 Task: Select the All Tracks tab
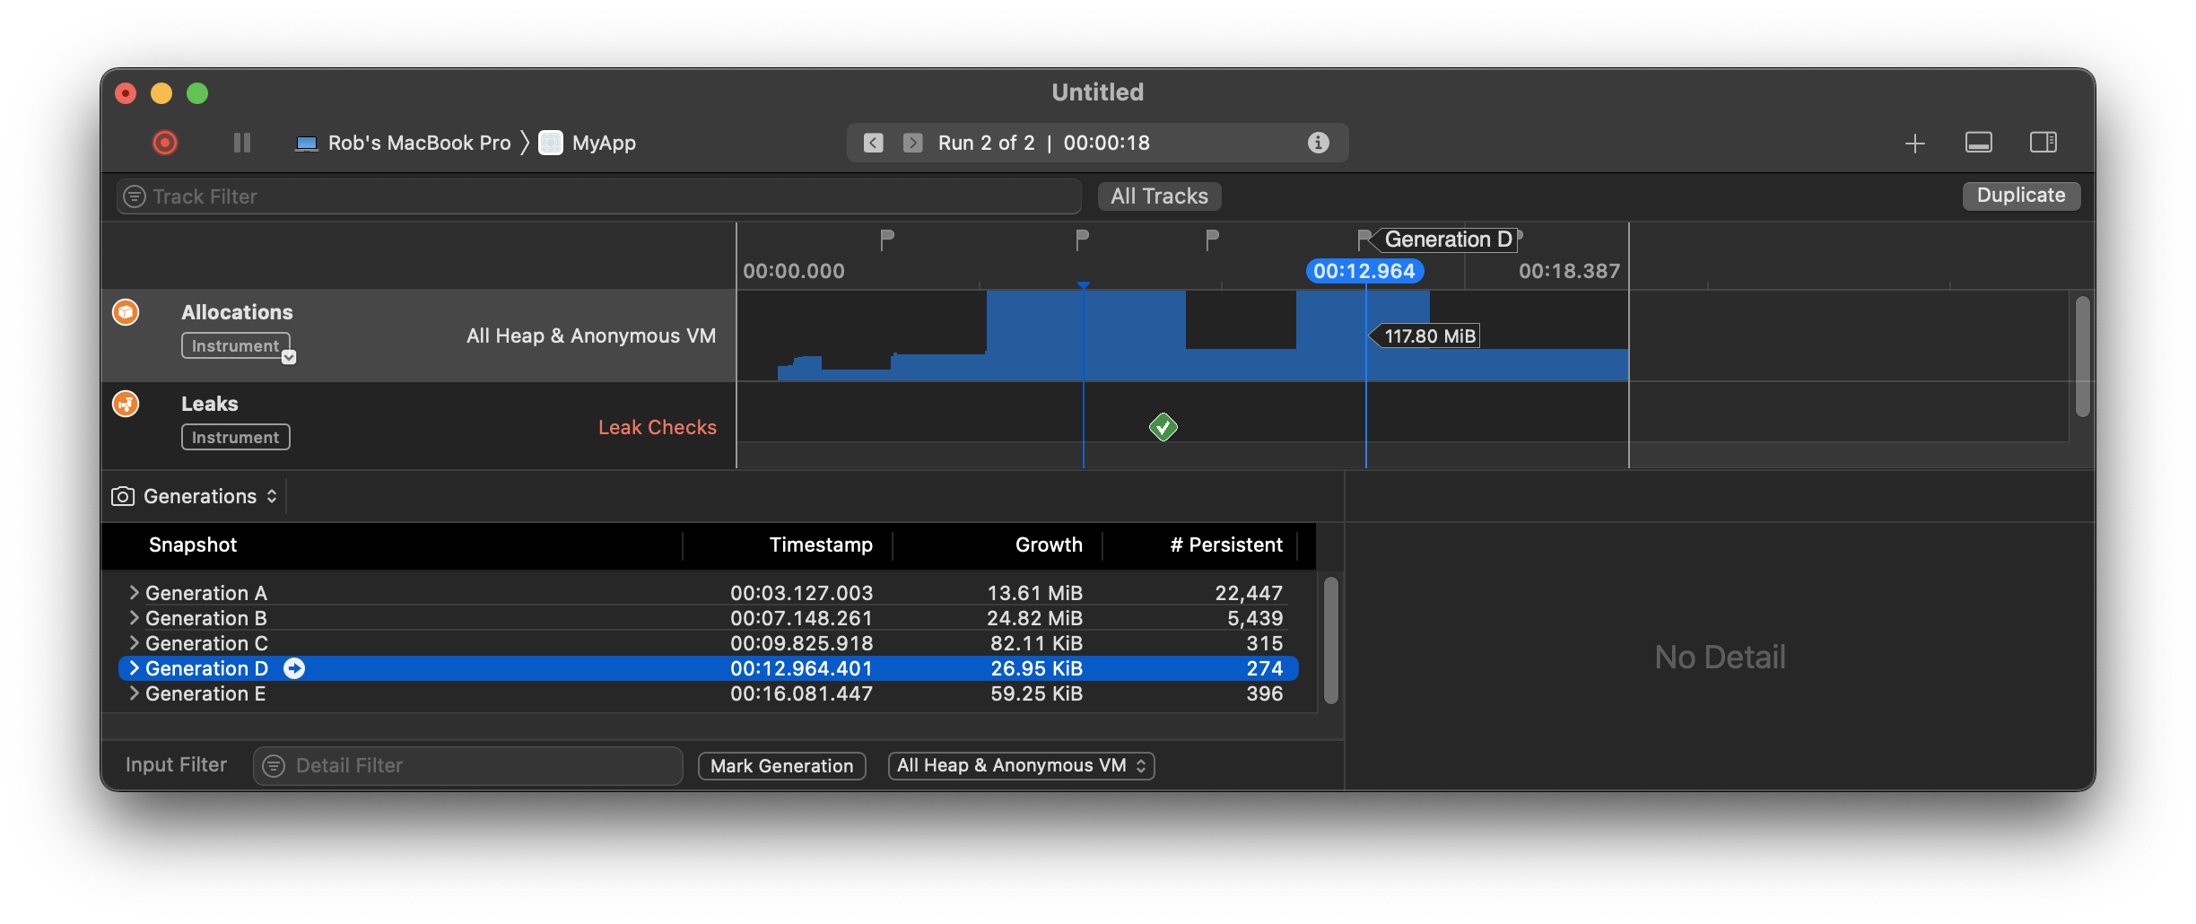tap(1159, 196)
